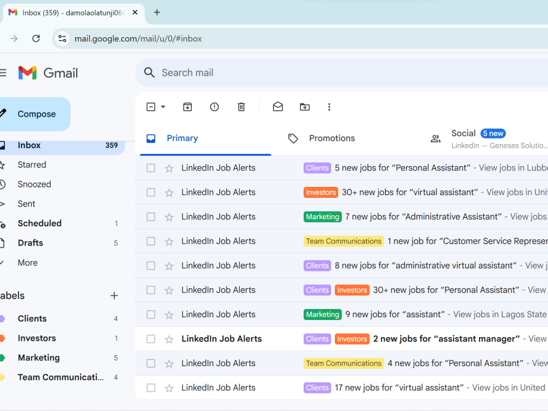Star the "8 new jobs for administrative virtual assistant" email
Image resolution: width=548 pixels, height=411 pixels.
169,266
